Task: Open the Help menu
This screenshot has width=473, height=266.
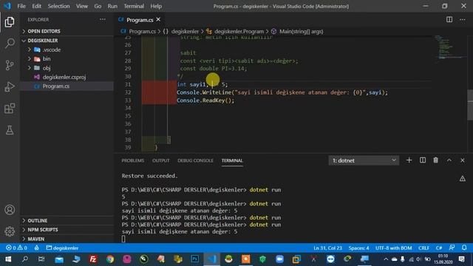Action: 156,6
